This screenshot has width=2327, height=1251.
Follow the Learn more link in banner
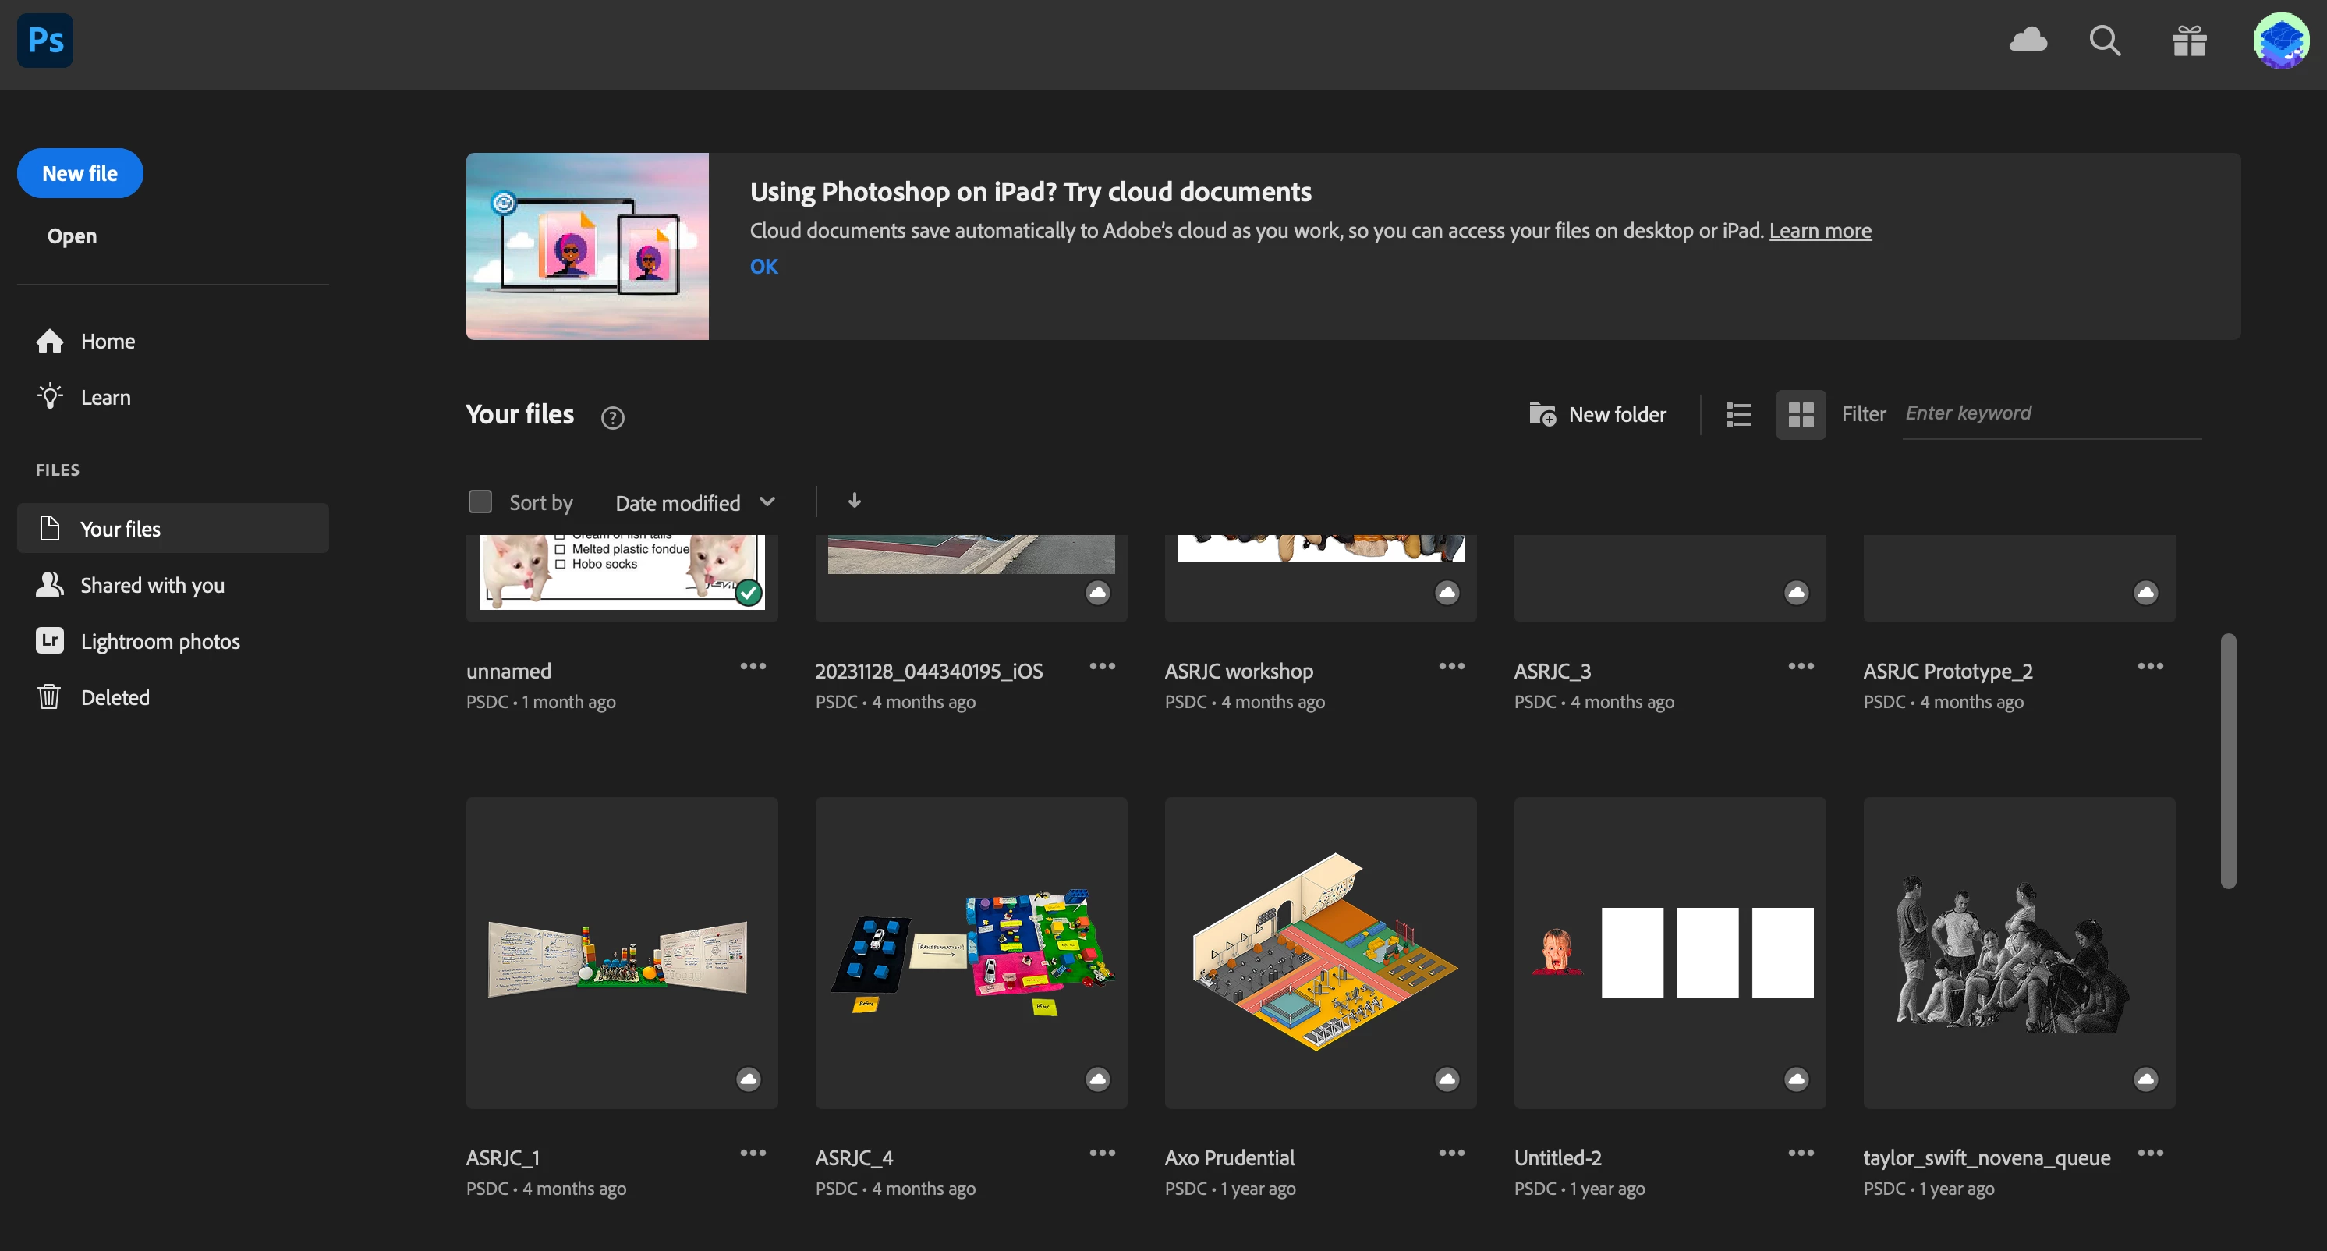click(x=1819, y=230)
